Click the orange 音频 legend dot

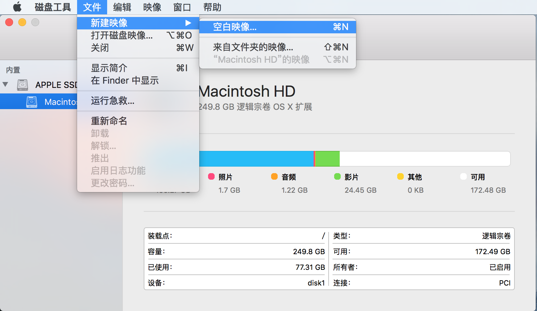274,177
